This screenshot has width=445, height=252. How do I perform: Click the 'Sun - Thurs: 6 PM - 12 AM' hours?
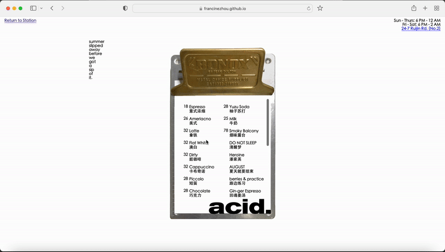click(x=417, y=21)
